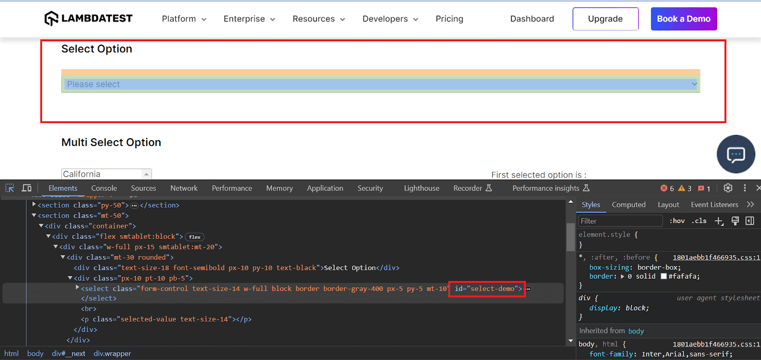Go to the Dashboard link
761x360 pixels.
click(532, 19)
